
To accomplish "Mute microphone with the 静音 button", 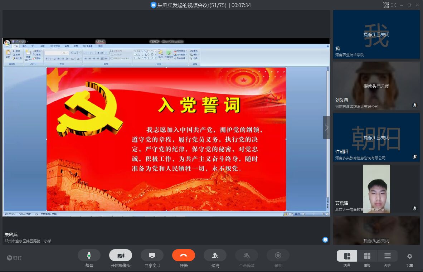I will pos(89,255).
